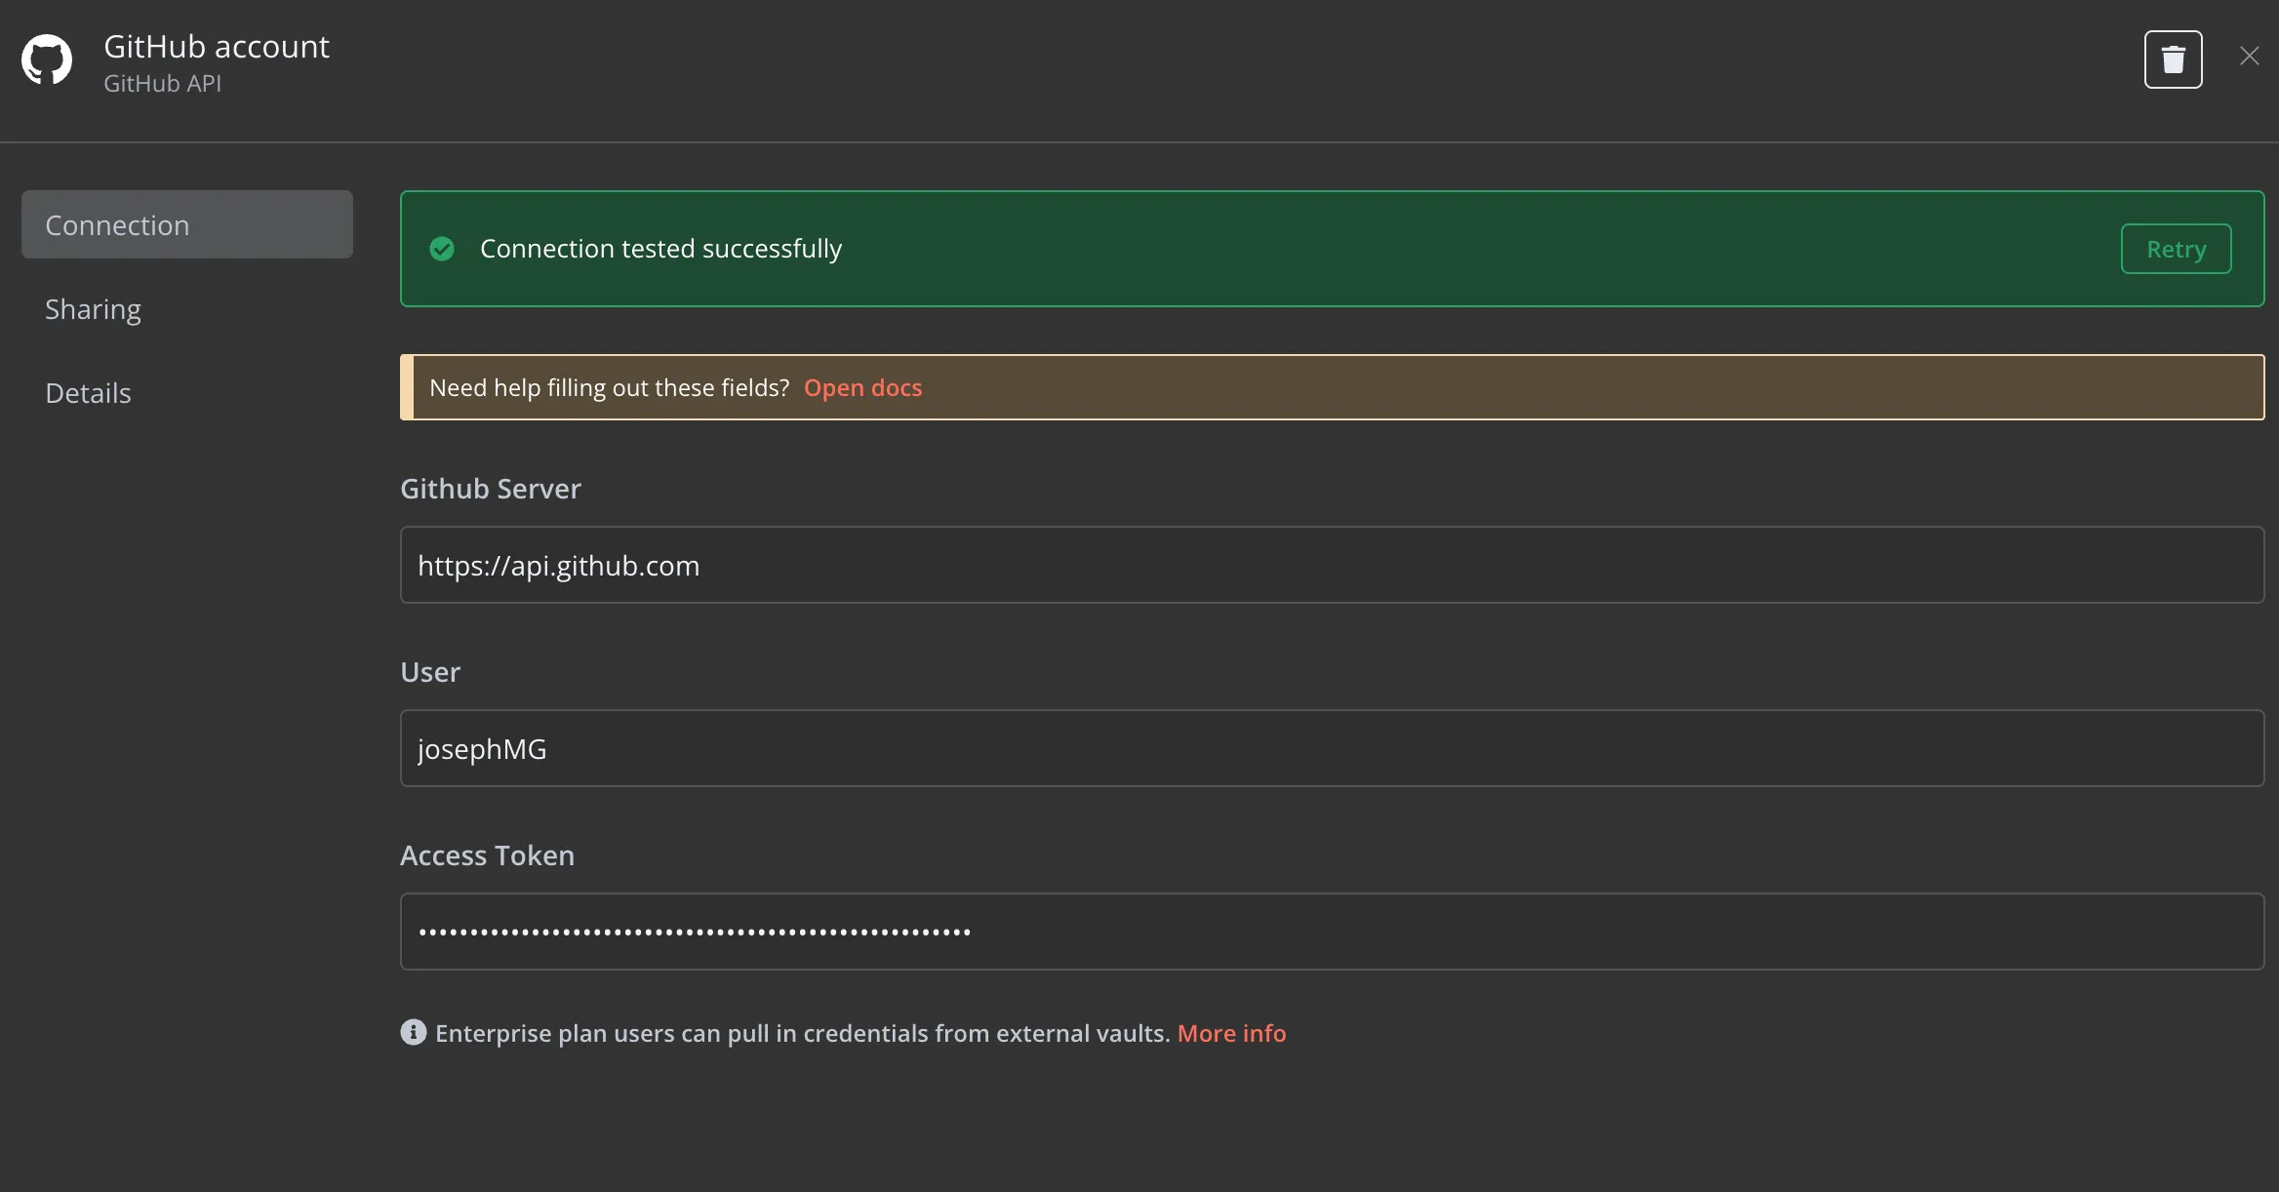Open the Connection tab
This screenshot has height=1192, width=2279.
pos(187,224)
